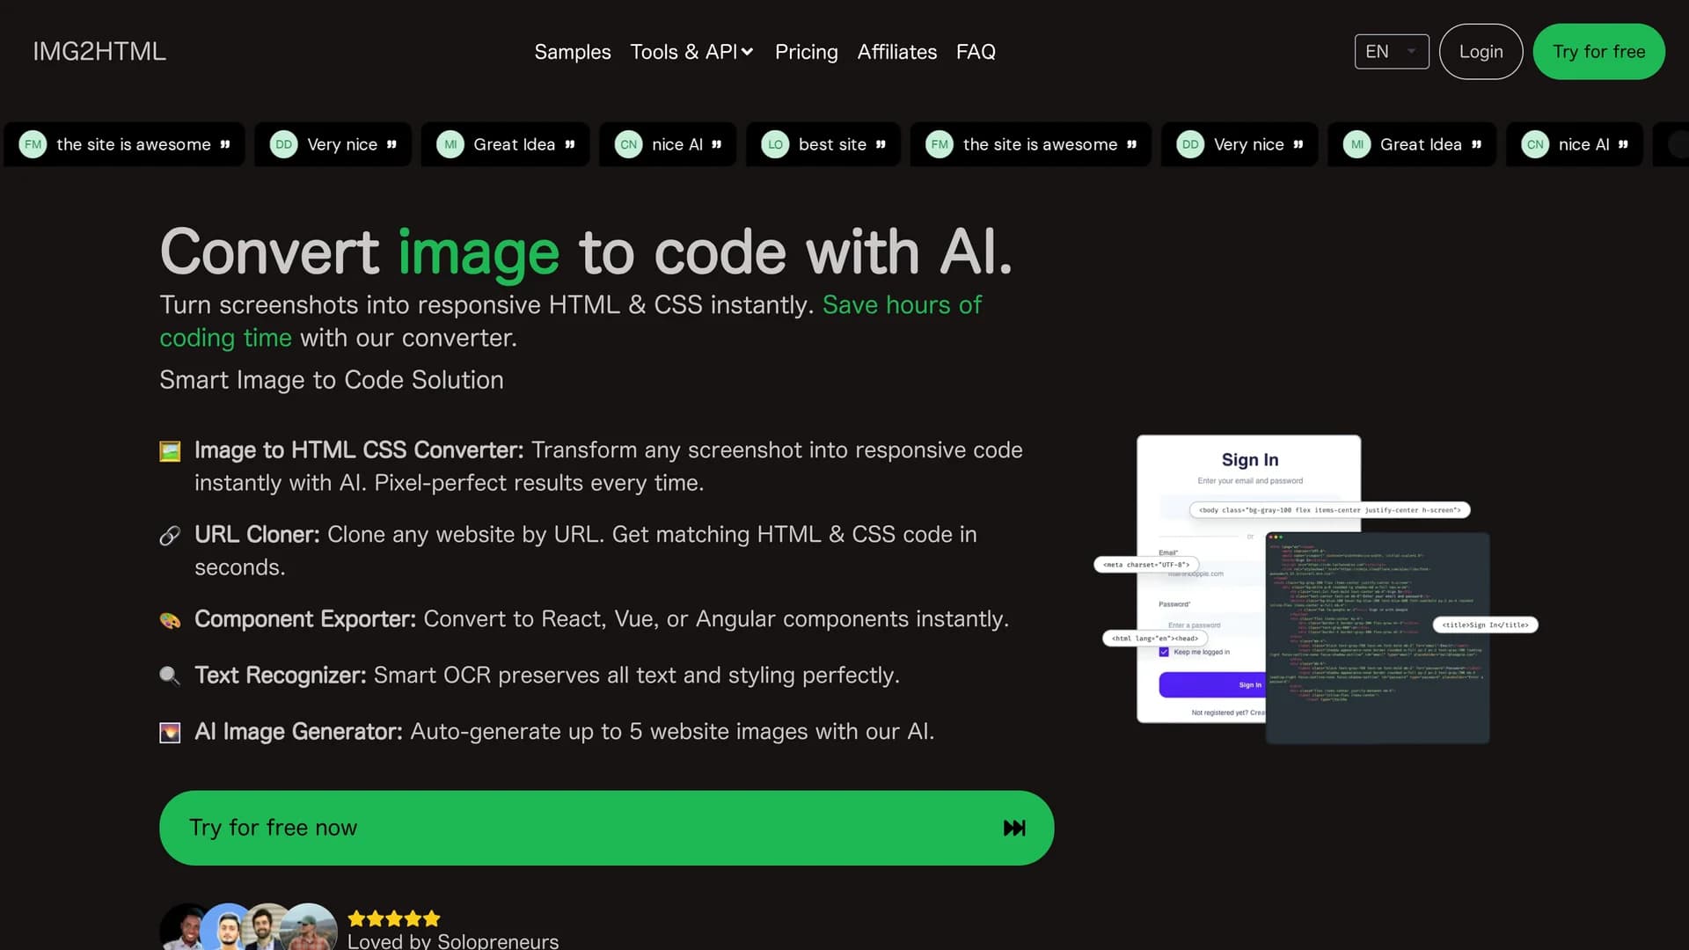Open the Affiliates link

tap(897, 52)
